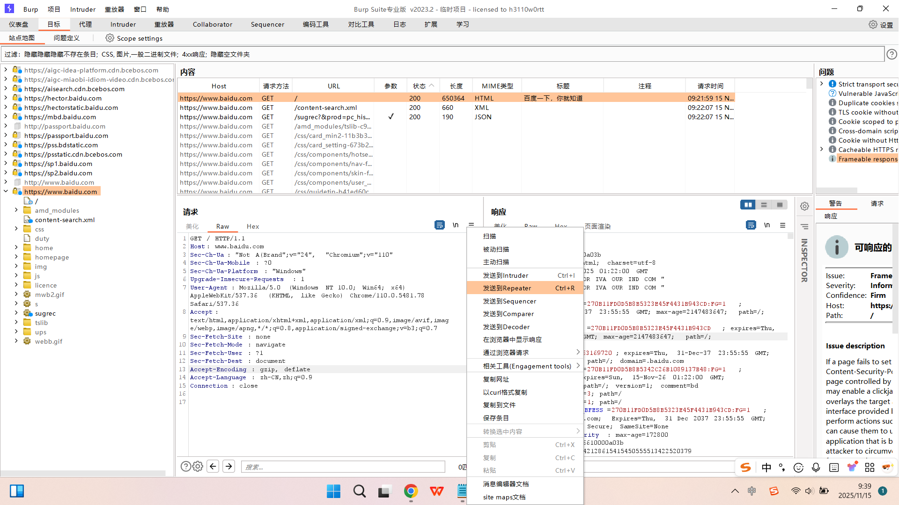Expand the amd_modules folder
The width and height of the screenshot is (899, 505).
coord(16,210)
